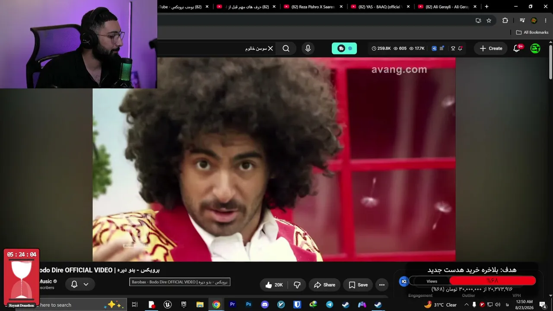Open Task View on the taskbar
This screenshot has width=553, height=311.
[135, 305]
